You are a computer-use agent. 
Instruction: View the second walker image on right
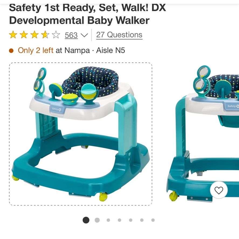click(x=203, y=133)
